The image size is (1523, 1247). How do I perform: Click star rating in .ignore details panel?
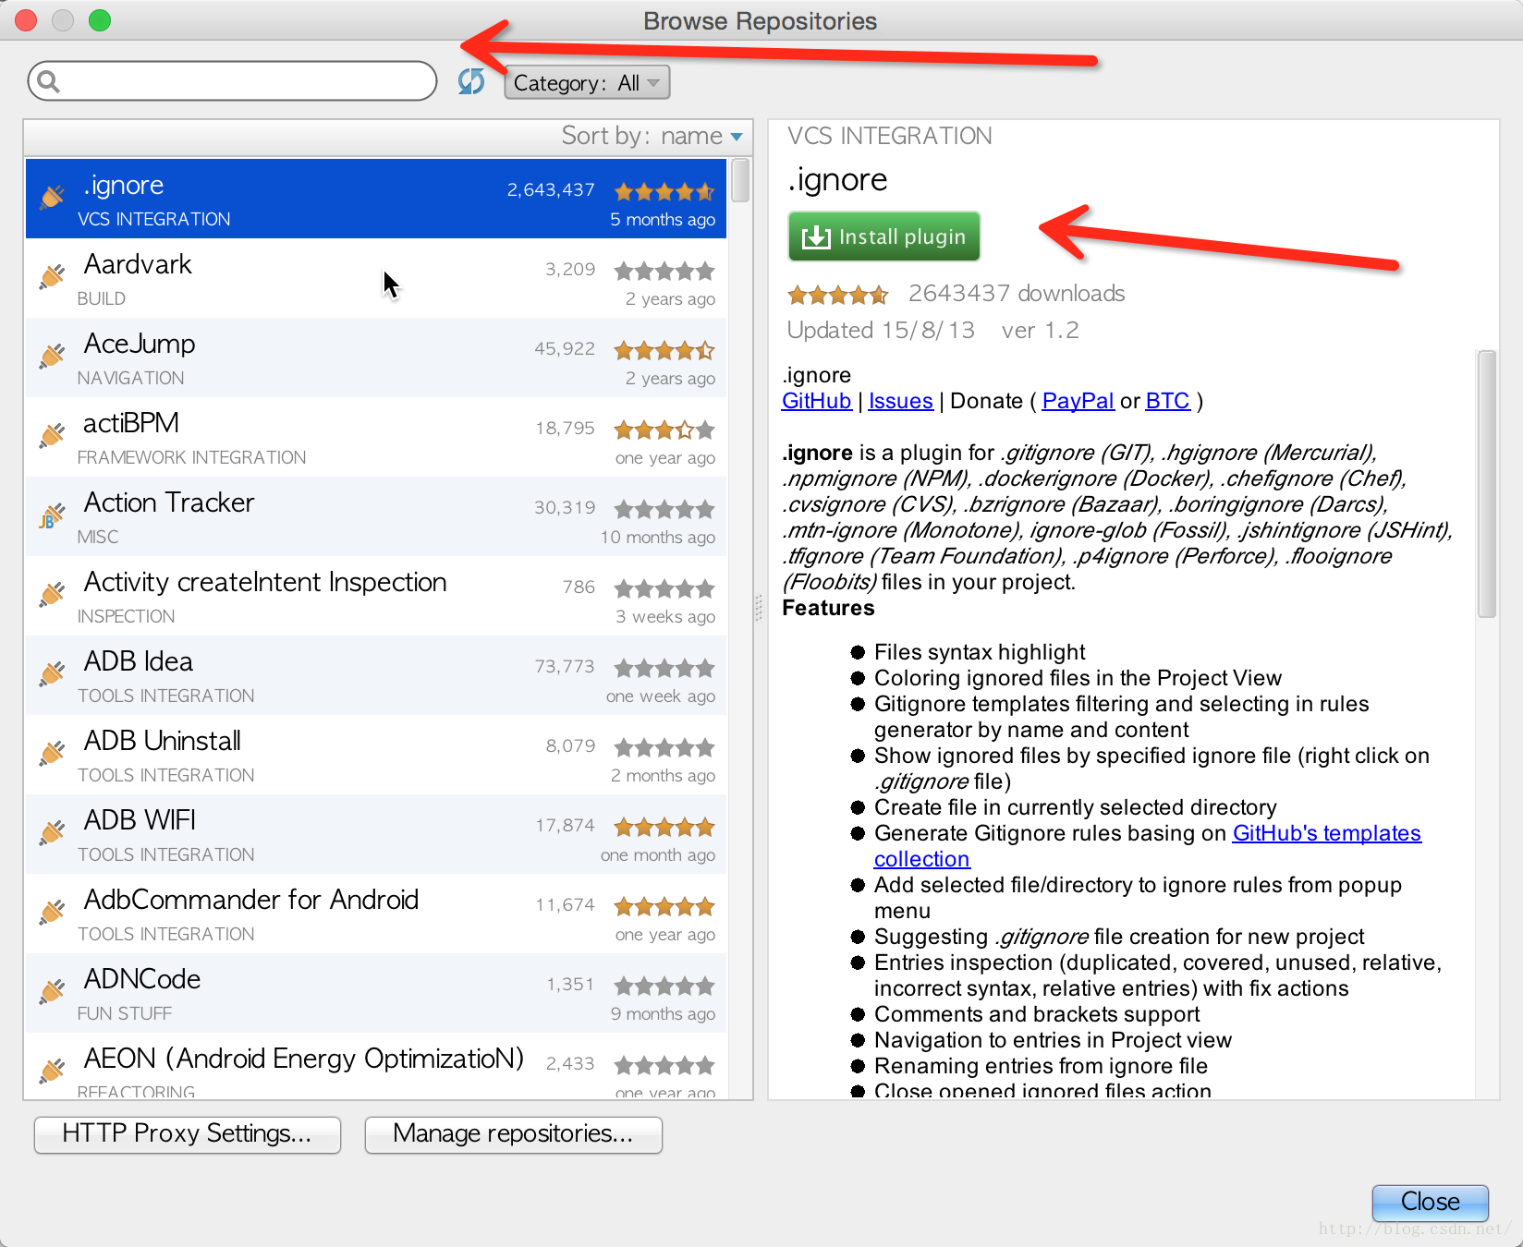(838, 295)
